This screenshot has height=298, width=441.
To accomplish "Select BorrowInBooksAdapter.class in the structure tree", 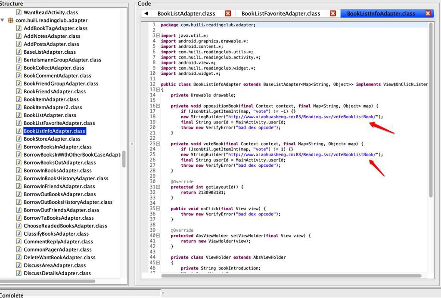I will click(x=57, y=170).
